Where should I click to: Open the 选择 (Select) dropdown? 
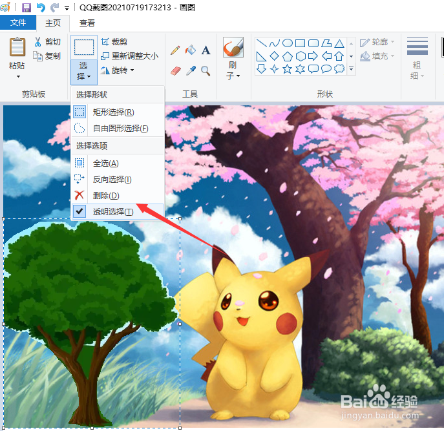click(84, 72)
